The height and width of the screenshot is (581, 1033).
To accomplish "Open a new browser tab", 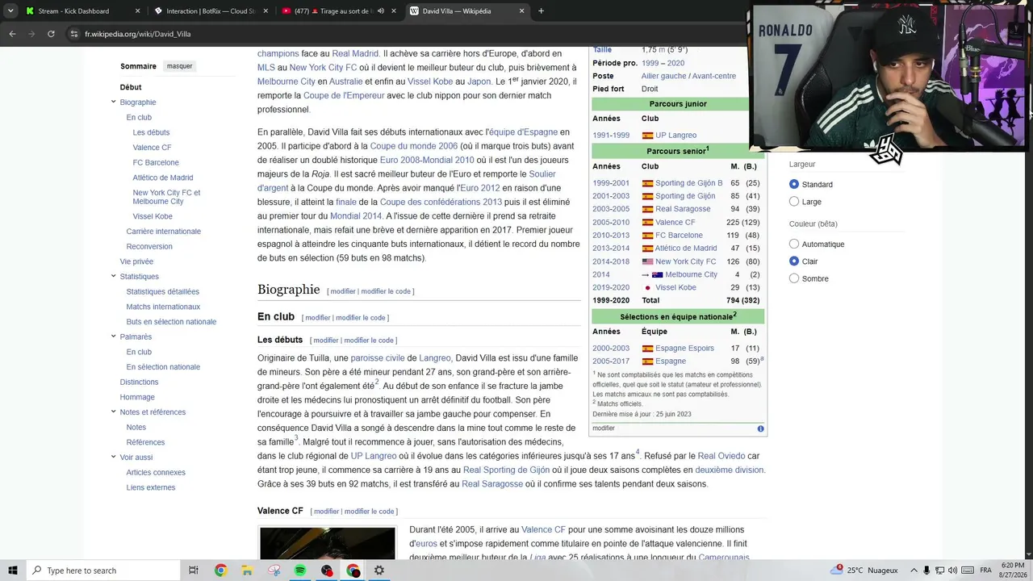I will coord(541,11).
